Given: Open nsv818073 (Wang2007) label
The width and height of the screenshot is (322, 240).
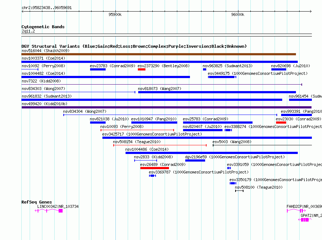Looking at the screenshot, I should [x=160, y=89].
